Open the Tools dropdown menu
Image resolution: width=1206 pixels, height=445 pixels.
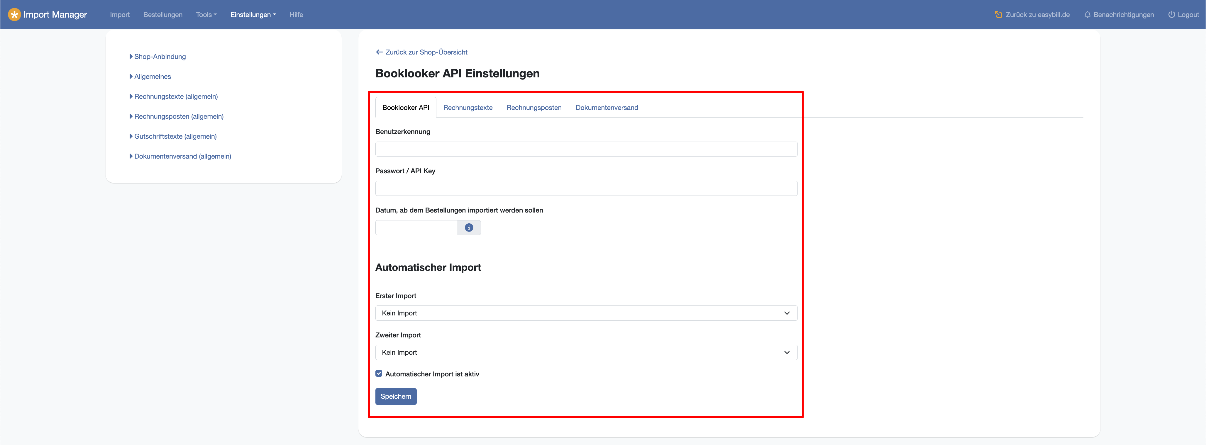tap(206, 14)
